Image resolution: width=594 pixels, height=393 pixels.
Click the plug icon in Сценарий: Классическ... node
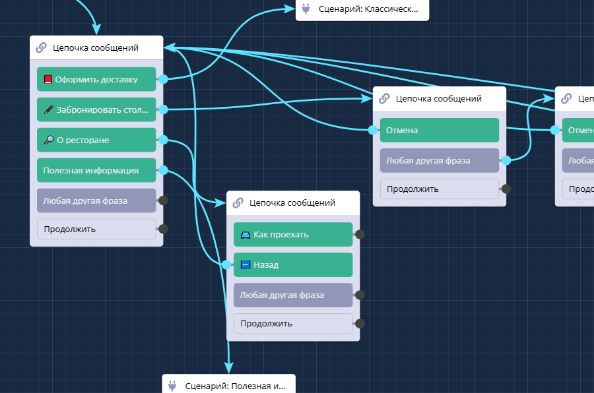[x=306, y=9]
